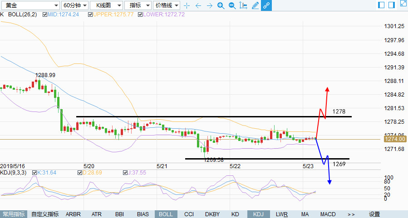Click the crosshair cursor icon

click(187, 5)
